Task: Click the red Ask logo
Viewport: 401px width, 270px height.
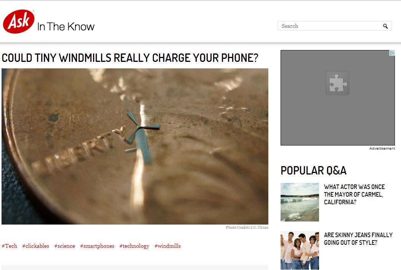Action: (19, 21)
